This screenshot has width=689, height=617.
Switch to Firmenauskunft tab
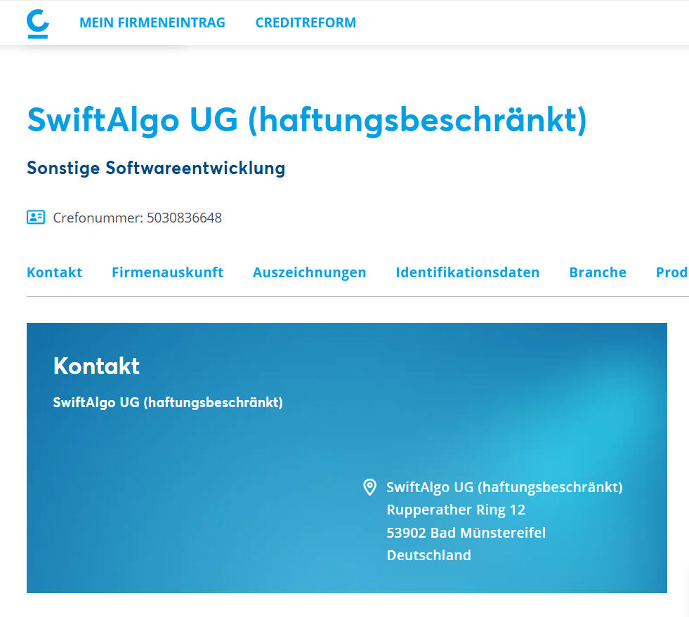click(167, 272)
